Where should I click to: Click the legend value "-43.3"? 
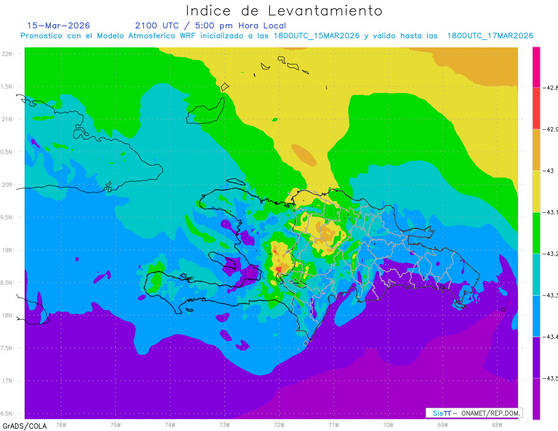pyautogui.click(x=551, y=295)
